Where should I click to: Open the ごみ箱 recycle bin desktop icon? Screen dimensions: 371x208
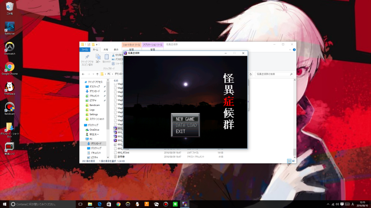(x=9, y=8)
